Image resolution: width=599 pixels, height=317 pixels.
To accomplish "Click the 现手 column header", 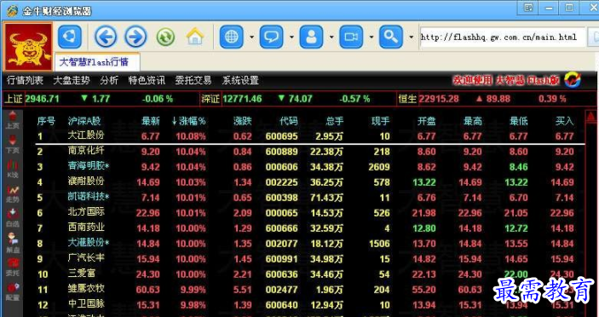I will pyautogui.click(x=381, y=122).
